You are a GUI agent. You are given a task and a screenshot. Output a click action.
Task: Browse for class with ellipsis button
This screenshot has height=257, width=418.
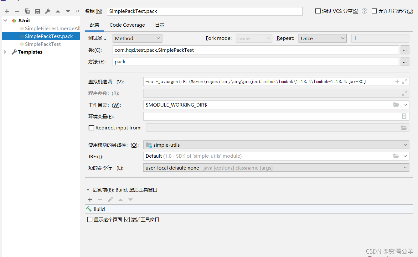[405, 50]
